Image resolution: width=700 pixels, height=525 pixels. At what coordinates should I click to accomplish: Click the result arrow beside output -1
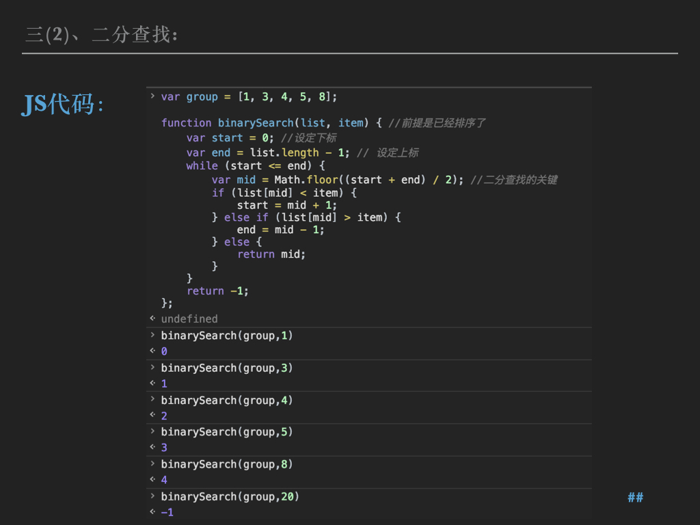152,512
